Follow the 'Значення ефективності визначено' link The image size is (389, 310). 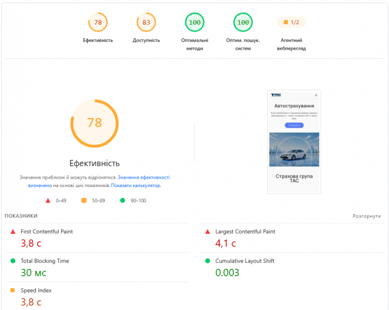[144, 177]
